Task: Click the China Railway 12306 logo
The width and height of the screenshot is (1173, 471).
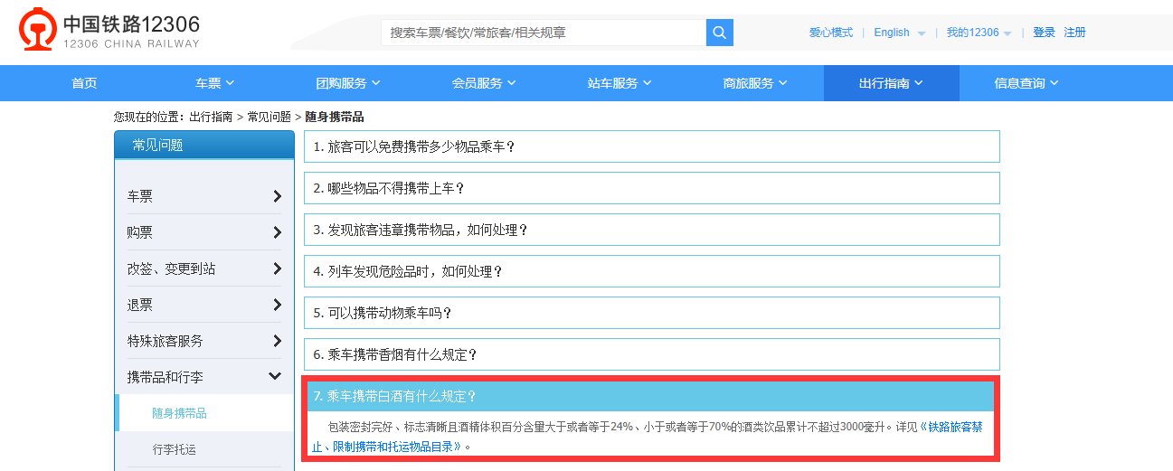Action: [109, 32]
